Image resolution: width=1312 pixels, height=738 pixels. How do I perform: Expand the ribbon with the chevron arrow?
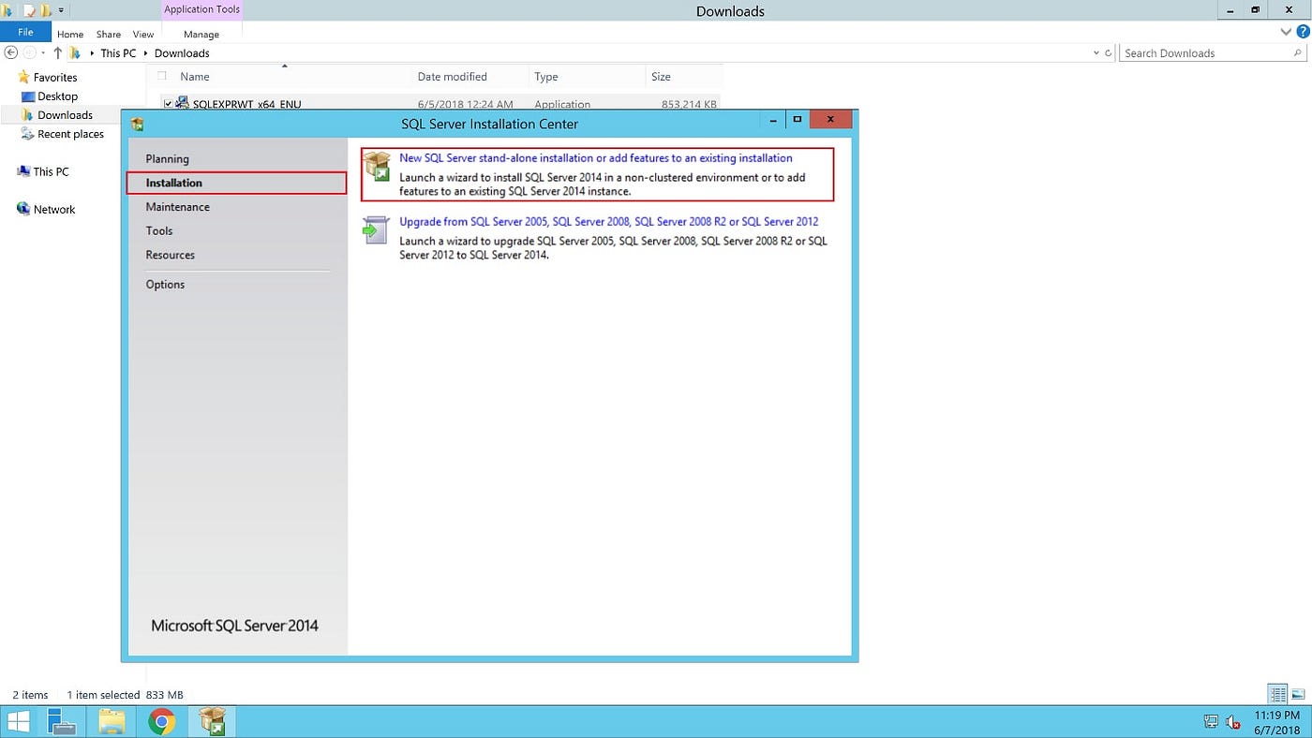click(1286, 32)
